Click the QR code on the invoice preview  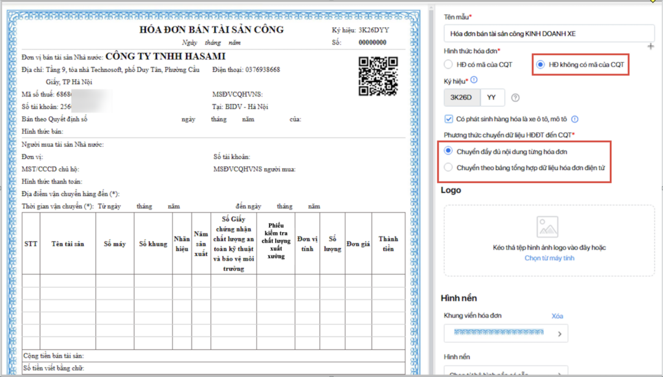click(378, 76)
